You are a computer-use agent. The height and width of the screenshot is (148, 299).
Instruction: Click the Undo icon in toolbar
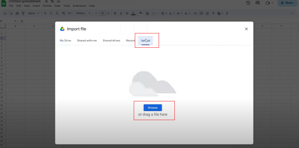(x=5, y=13)
